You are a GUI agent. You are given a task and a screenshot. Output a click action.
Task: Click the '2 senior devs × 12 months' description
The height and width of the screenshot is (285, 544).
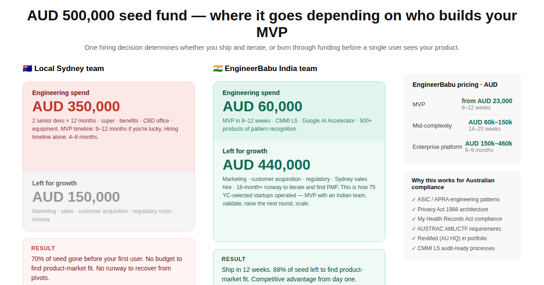(105, 129)
